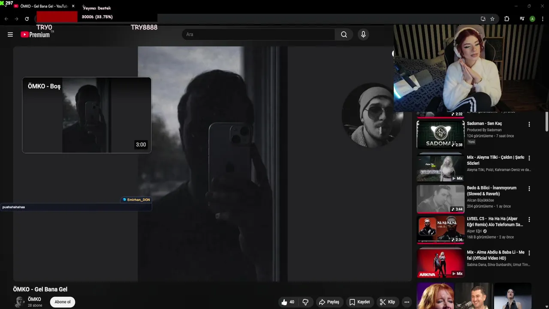Image resolution: width=549 pixels, height=309 pixels.
Task: Click the main video player area
Action: click(x=212, y=164)
